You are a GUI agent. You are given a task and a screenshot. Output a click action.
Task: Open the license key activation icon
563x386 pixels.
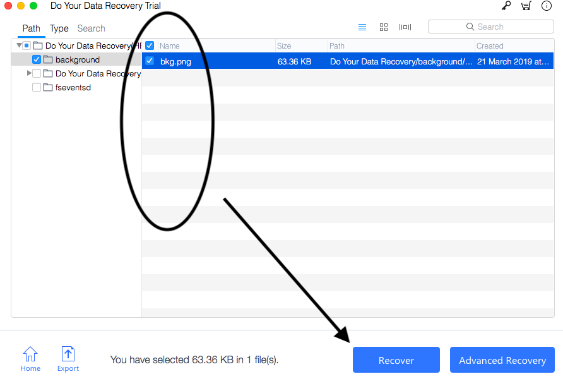coord(506,6)
